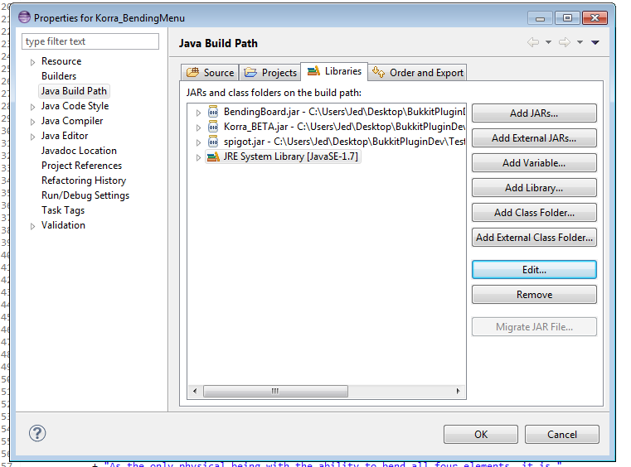The image size is (631, 467).
Task: Expand the spigot.jar entry
Action: (x=198, y=142)
